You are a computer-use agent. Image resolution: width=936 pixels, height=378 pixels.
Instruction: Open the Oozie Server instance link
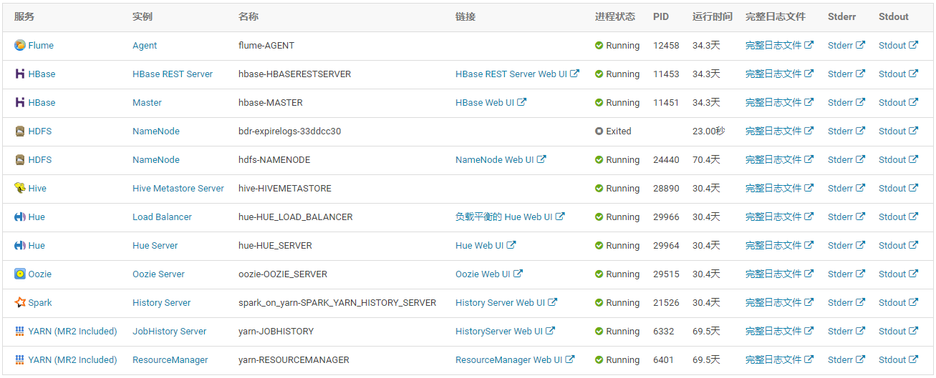158,274
